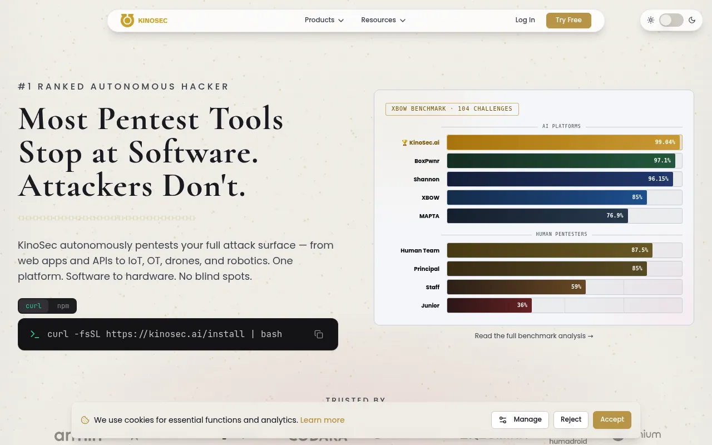
Task: Toggle the light/dark theme switch
Action: tap(671, 20)
